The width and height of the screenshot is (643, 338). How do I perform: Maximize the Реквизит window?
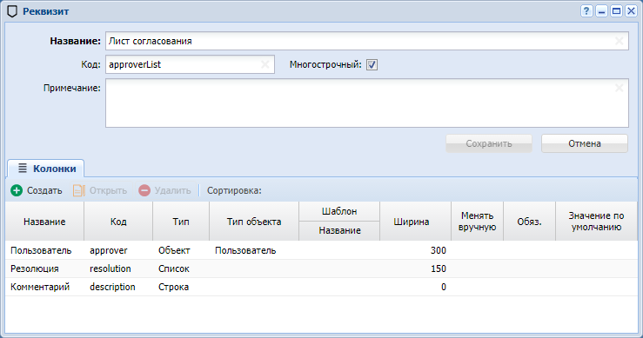(x=616, y=11)
